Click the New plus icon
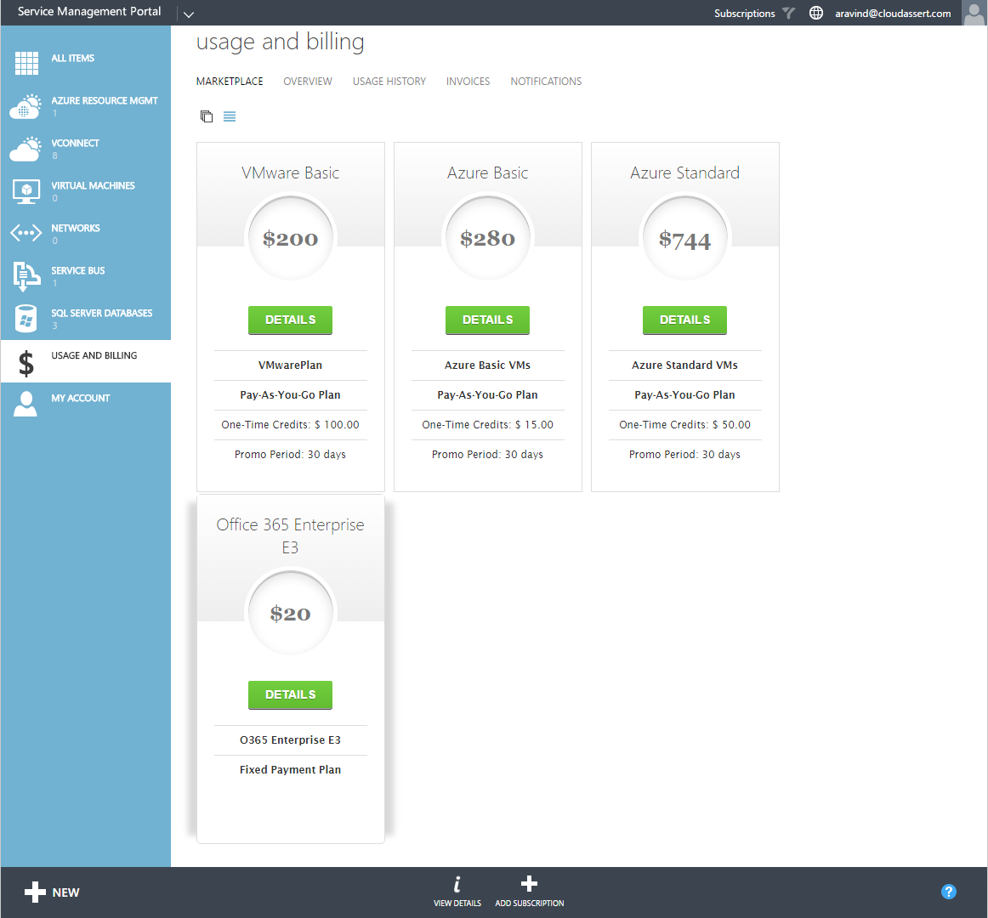This screenshot has height=918, width=988. [36, 892]
